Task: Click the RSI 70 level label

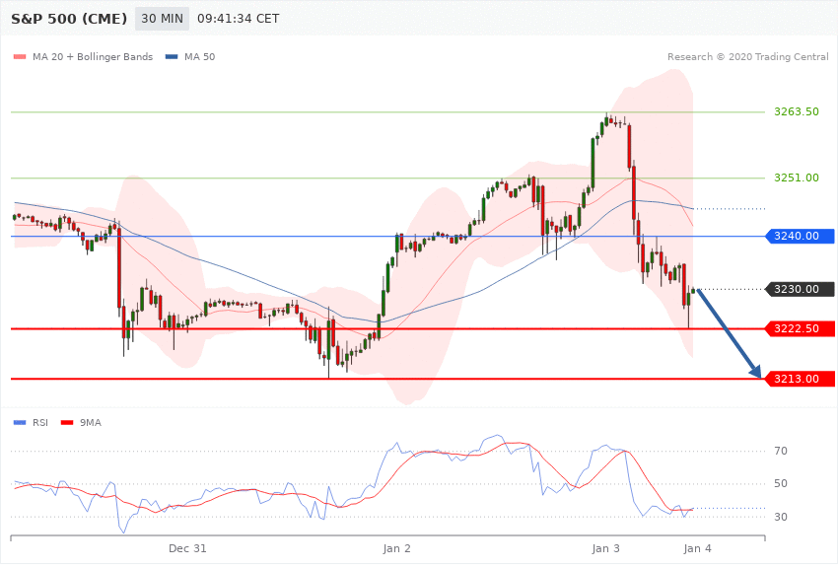Action: 781,451
